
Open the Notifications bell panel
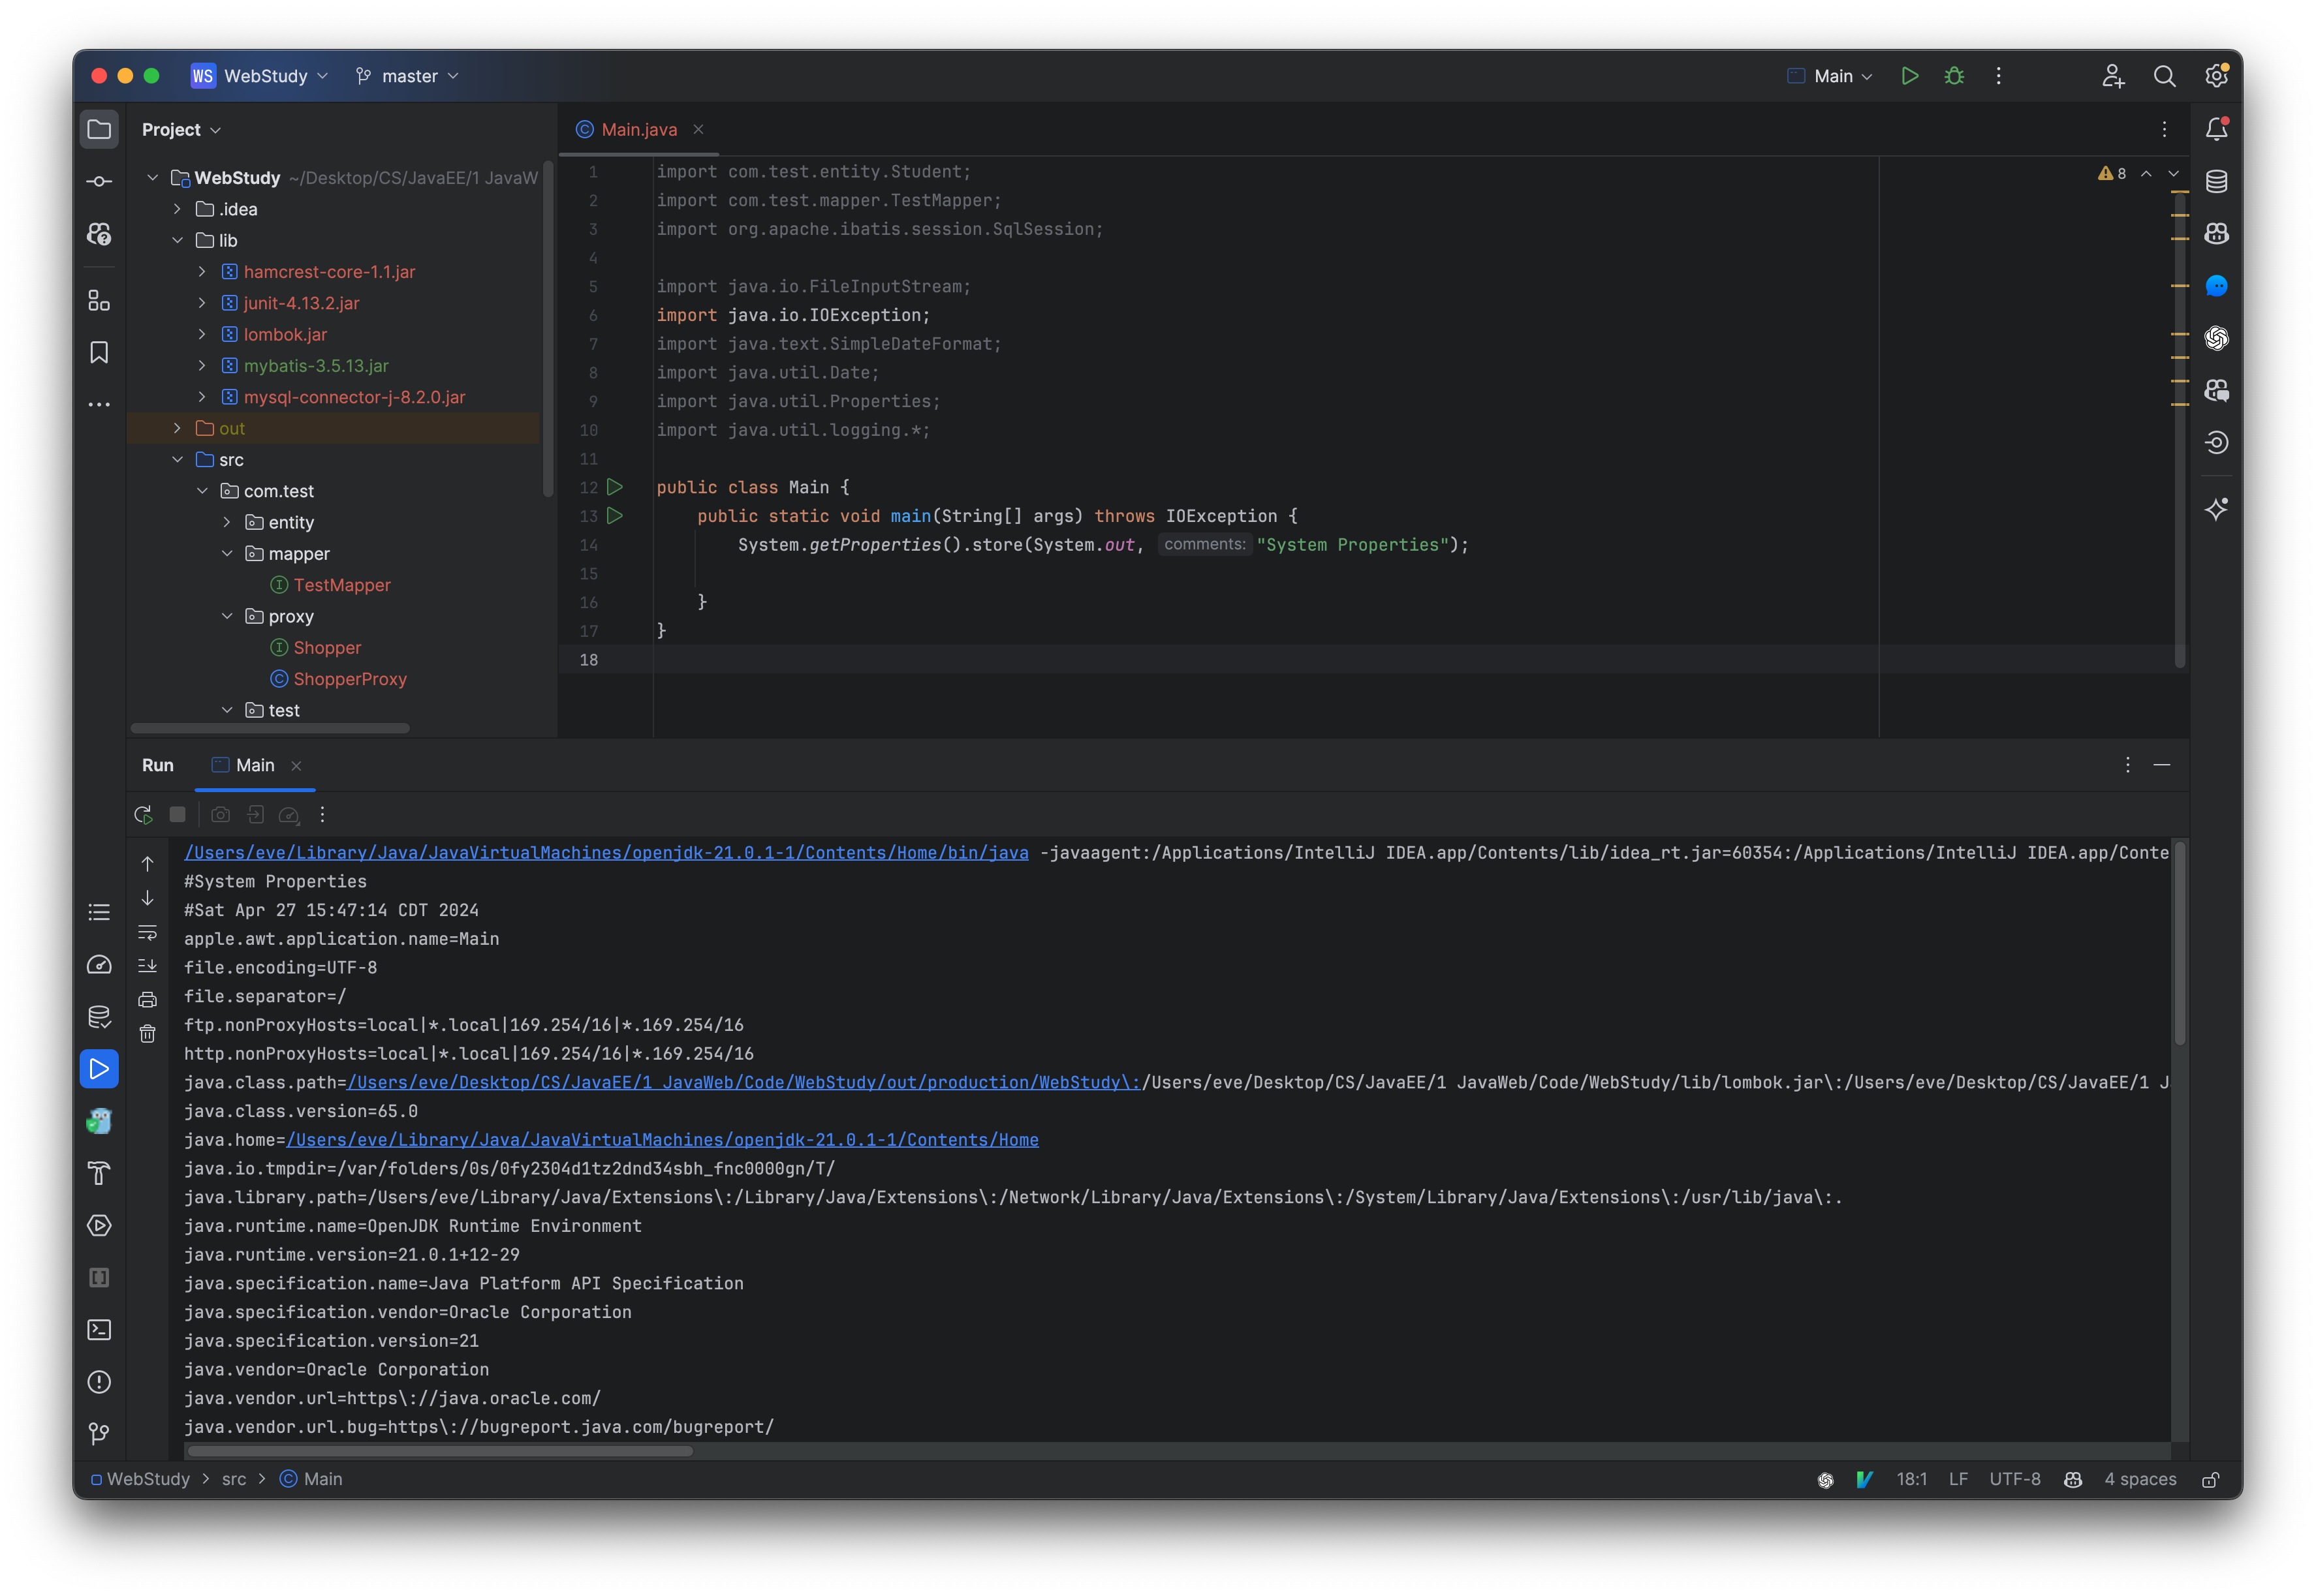[x=2216, y=128]
